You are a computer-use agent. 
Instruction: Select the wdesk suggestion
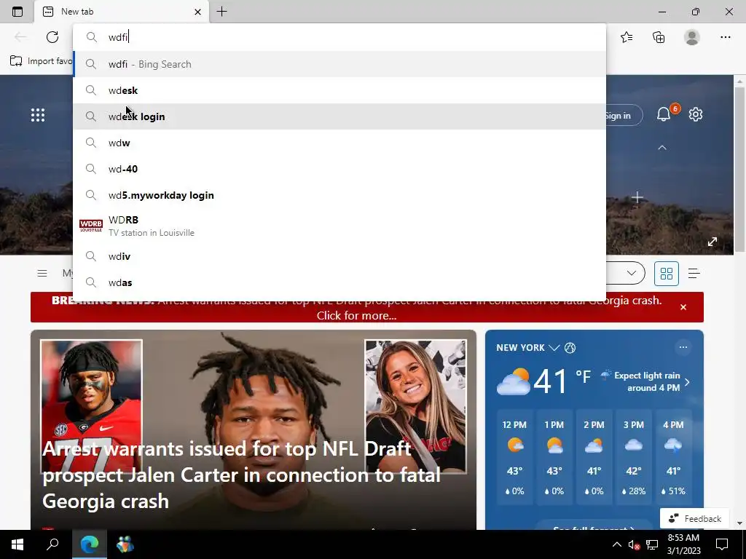339,90
